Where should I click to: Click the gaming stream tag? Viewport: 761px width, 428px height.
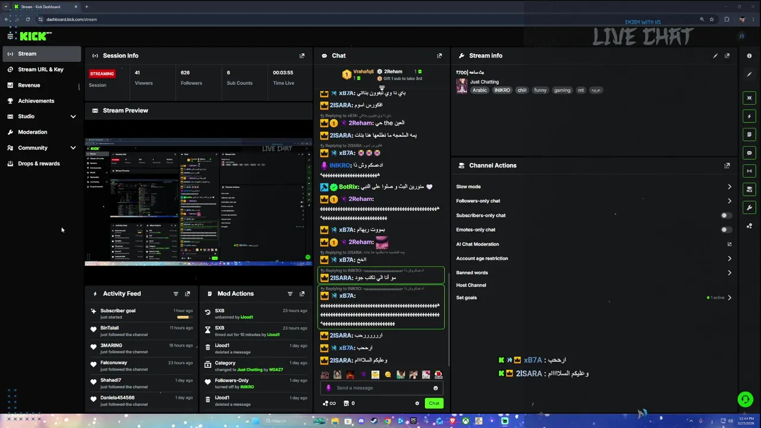point(562,90)
